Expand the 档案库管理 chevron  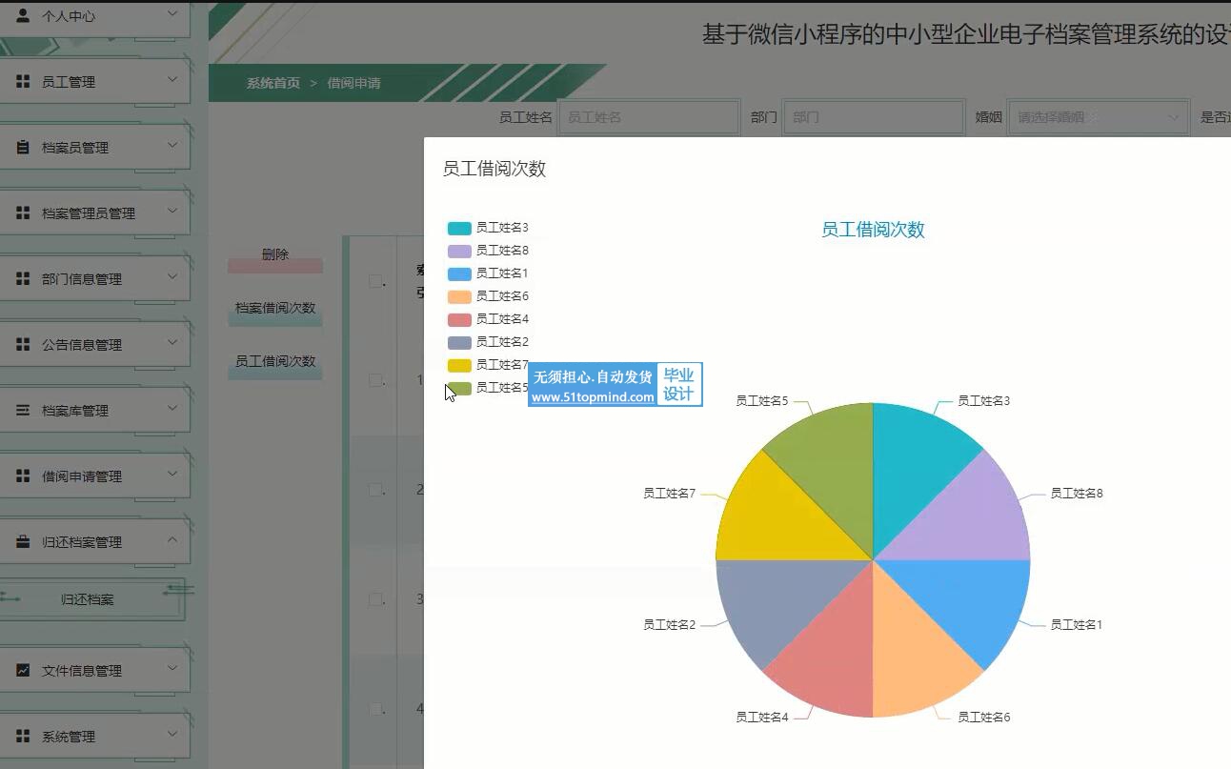172,408
